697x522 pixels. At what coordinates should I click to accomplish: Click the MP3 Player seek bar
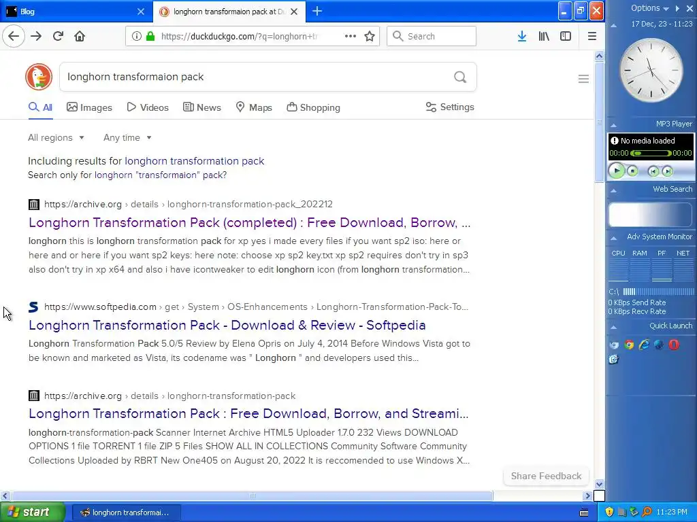click(651, 153)
